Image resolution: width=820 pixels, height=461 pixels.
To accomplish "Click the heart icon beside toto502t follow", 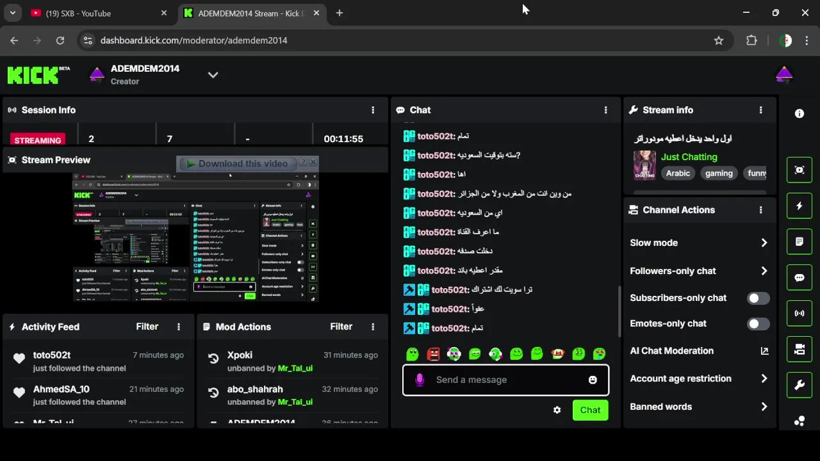I will 19,359.
